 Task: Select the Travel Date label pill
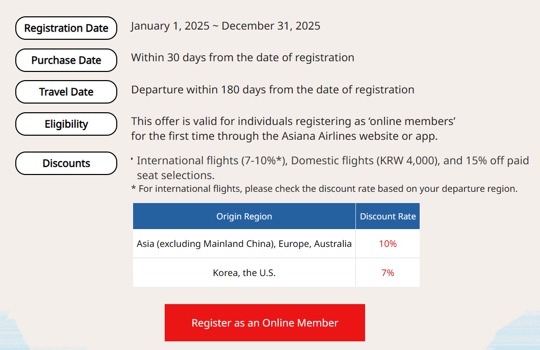(66, 92)
